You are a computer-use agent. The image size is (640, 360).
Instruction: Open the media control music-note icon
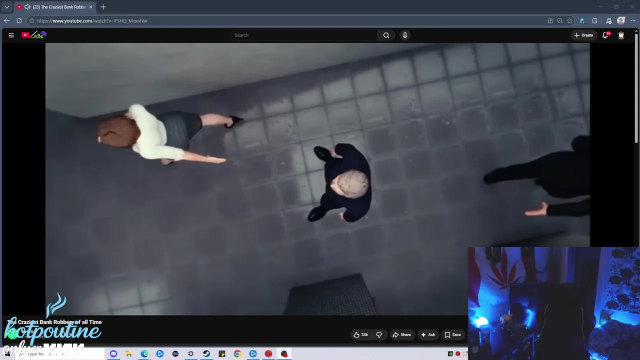[x=608, y=20]
